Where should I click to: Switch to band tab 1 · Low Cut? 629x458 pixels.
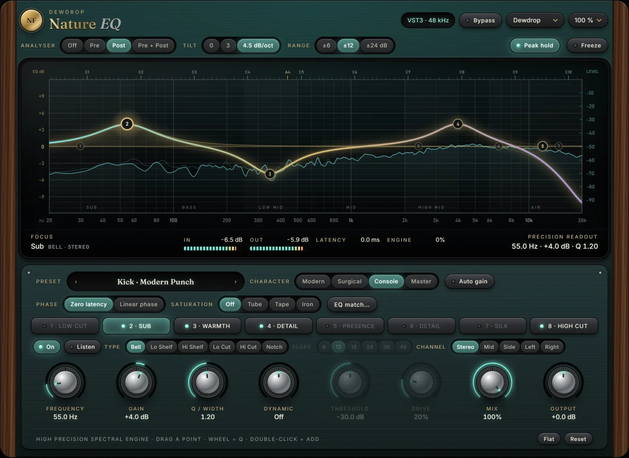point(65,326)
